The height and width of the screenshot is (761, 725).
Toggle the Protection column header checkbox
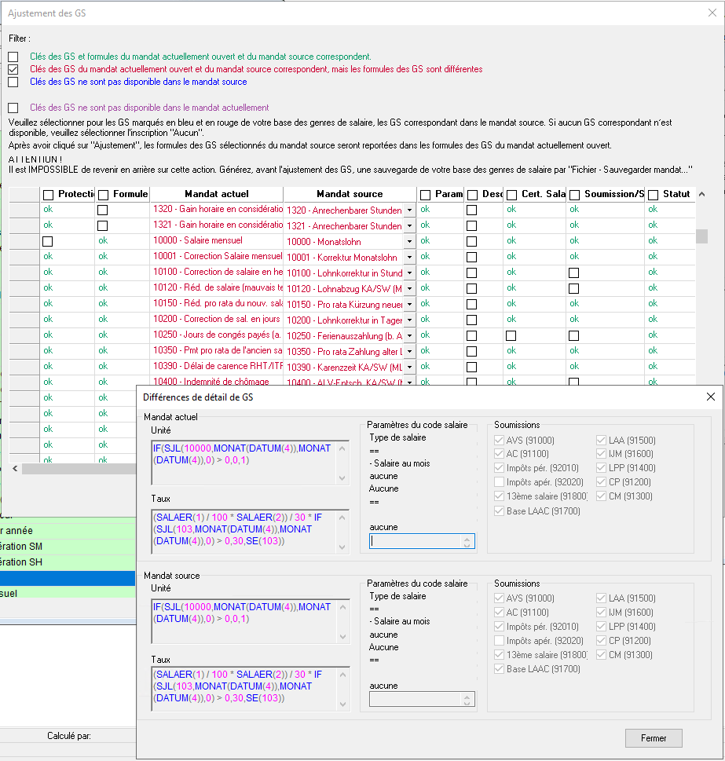[48, 195]
